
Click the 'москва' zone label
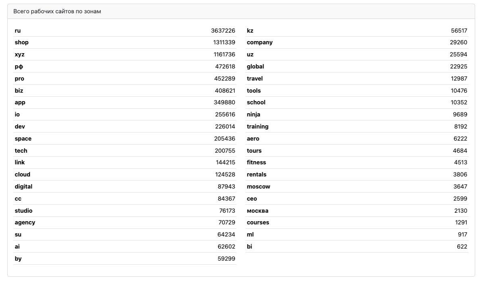pyautogui.click(x=257, y=211)
